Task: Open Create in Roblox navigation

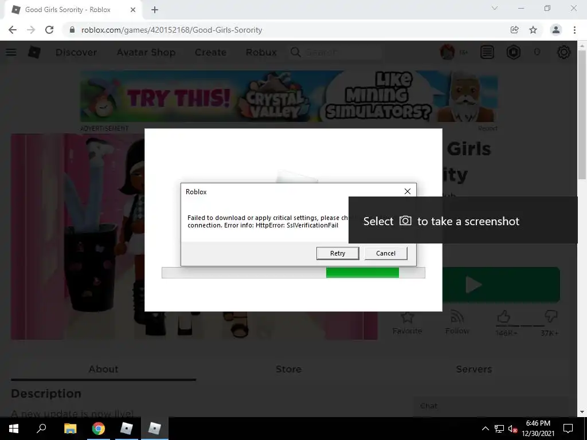Action: tap(210, 52)
